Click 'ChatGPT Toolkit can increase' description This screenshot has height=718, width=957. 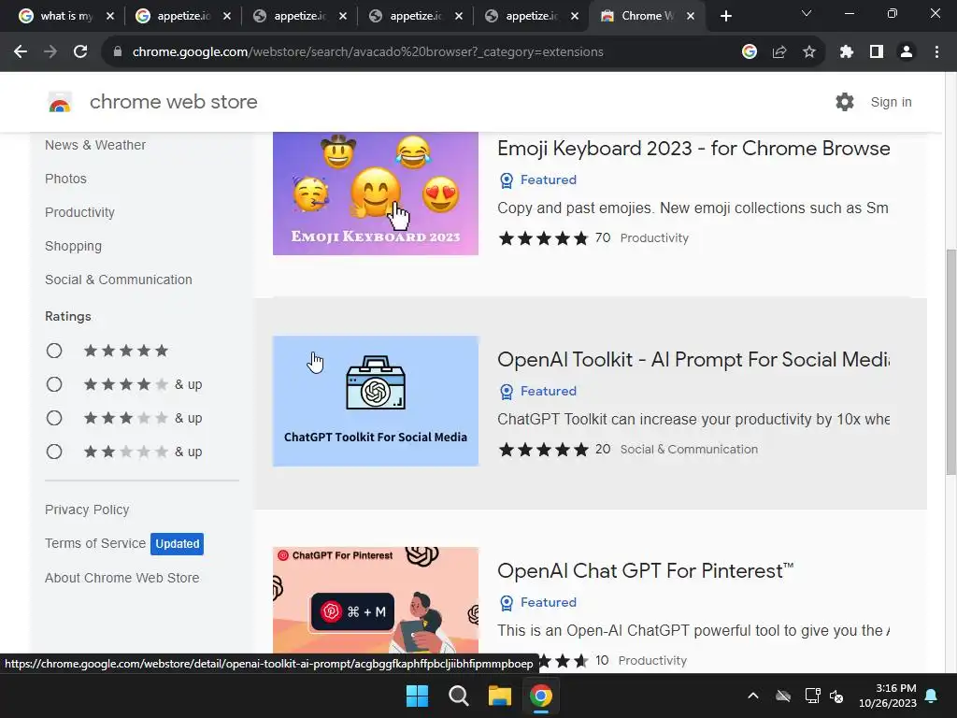tap(693, 420)
